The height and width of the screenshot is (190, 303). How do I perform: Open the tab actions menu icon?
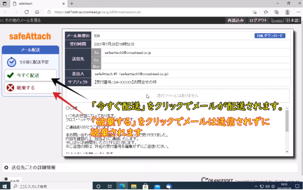[x=5, y=3]
